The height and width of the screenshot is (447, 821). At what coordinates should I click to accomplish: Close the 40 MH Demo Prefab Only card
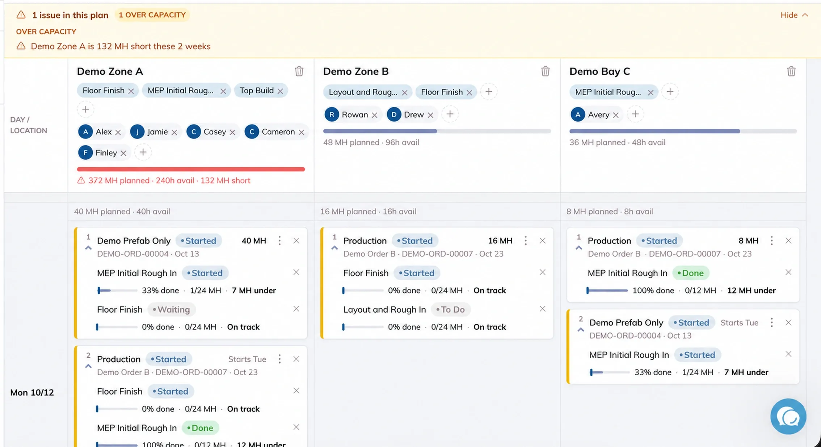pyautogui.click(x=296, y=241)
